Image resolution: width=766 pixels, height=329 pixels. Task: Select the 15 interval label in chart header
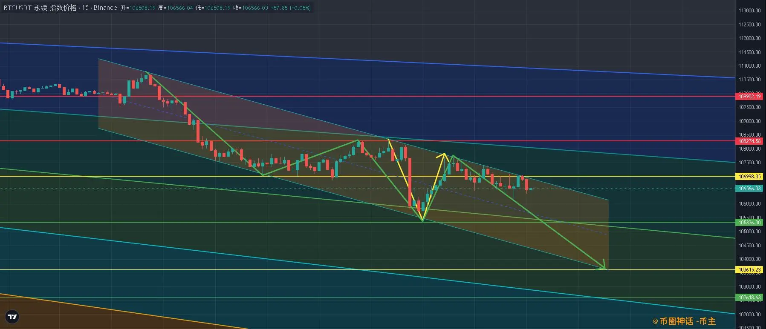85,8
